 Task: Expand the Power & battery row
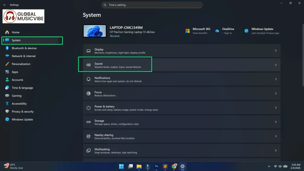coord(181,107)
